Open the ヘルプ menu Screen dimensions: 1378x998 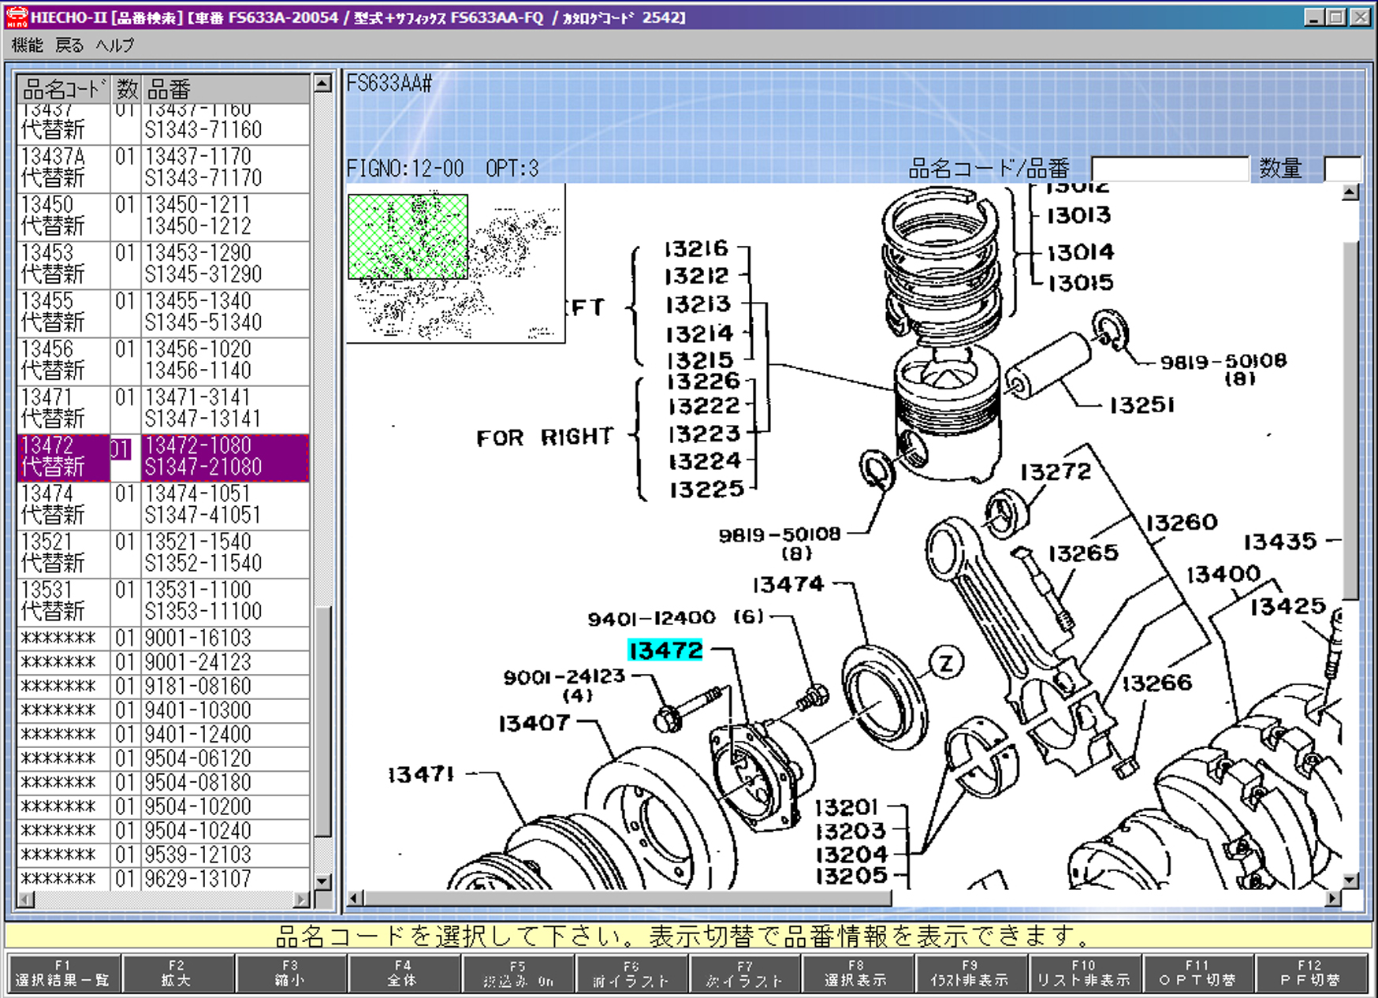[115, 46]
